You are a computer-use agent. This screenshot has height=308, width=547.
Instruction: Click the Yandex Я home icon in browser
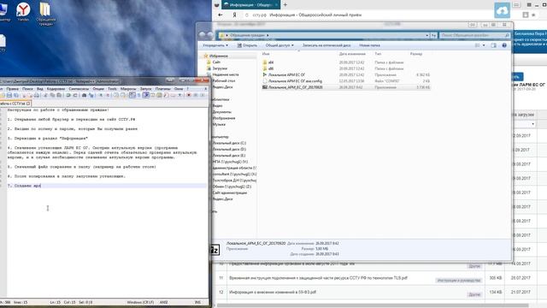(235, 15)
